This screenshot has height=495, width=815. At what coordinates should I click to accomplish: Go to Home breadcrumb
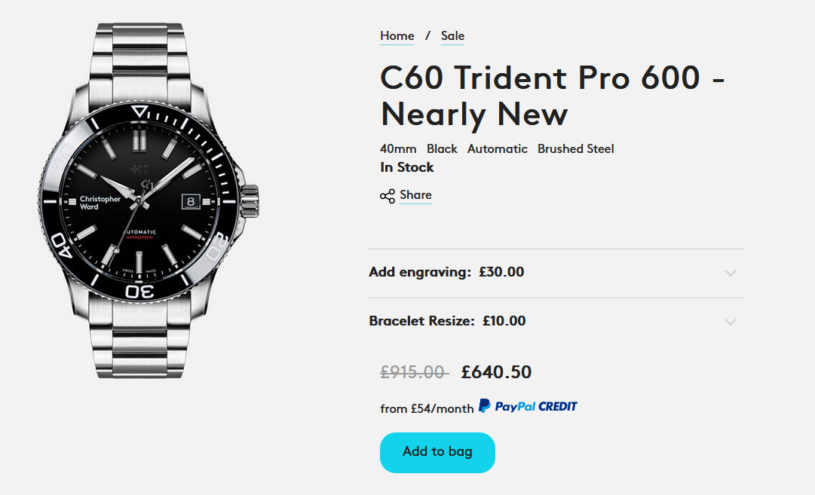tap(397, 36)
